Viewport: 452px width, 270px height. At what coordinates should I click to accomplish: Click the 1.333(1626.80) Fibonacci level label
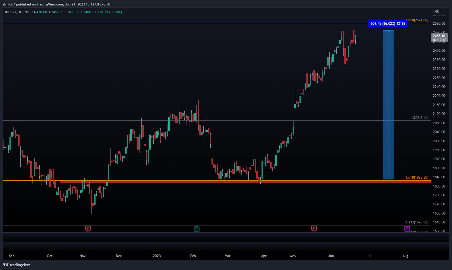(x=417, y=222)
